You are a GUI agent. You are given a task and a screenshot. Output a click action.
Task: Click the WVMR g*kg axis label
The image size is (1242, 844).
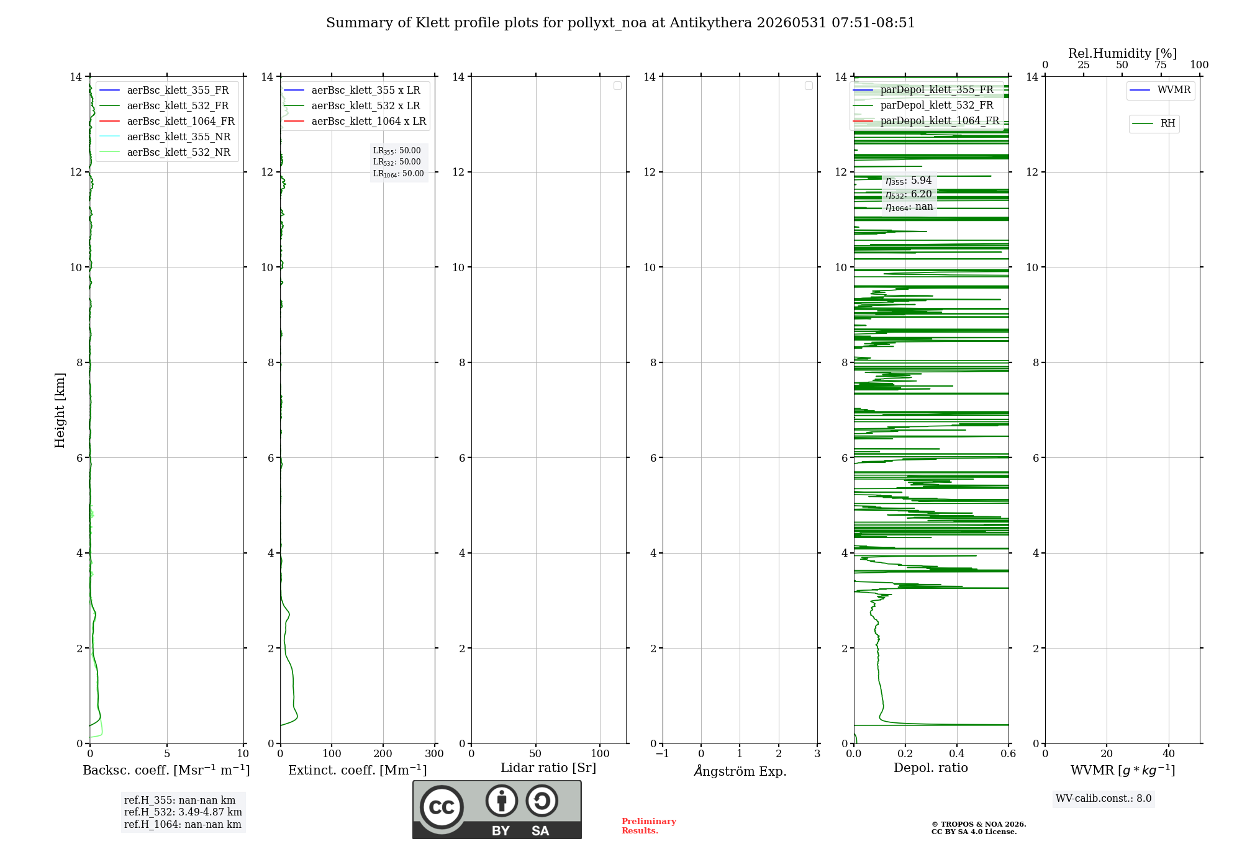(x=1123, y=771)
